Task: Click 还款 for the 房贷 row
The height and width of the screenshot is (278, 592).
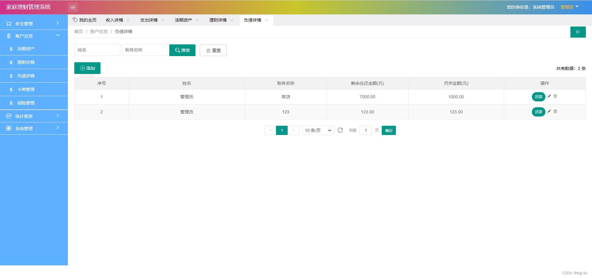Action: pyautogui.click(x=538, y=97)
